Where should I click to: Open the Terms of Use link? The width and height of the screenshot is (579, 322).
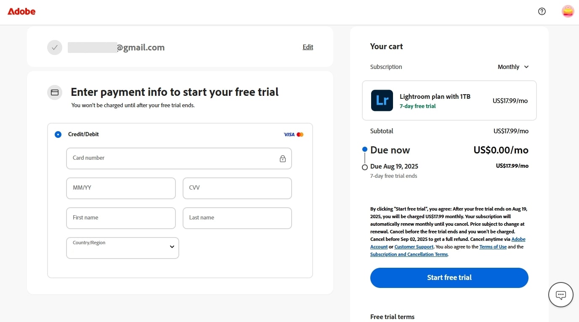(x=493, y=247)
